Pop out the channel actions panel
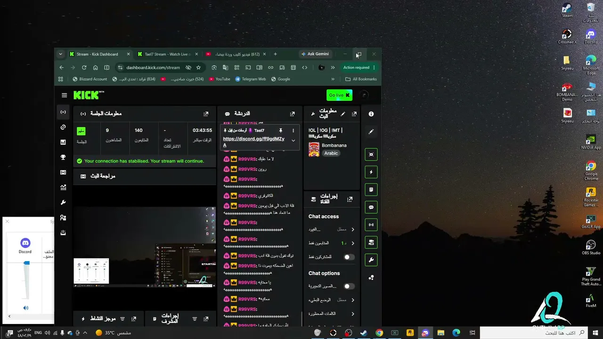The width and height of the screenshot is (603, 339). (350, 199)
